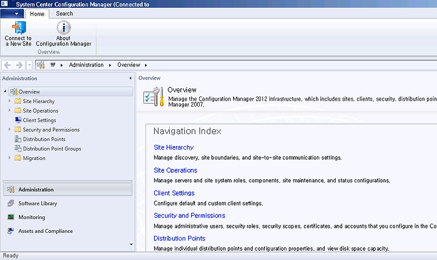Switch to the Home ribbon tab

coord(37,14)
